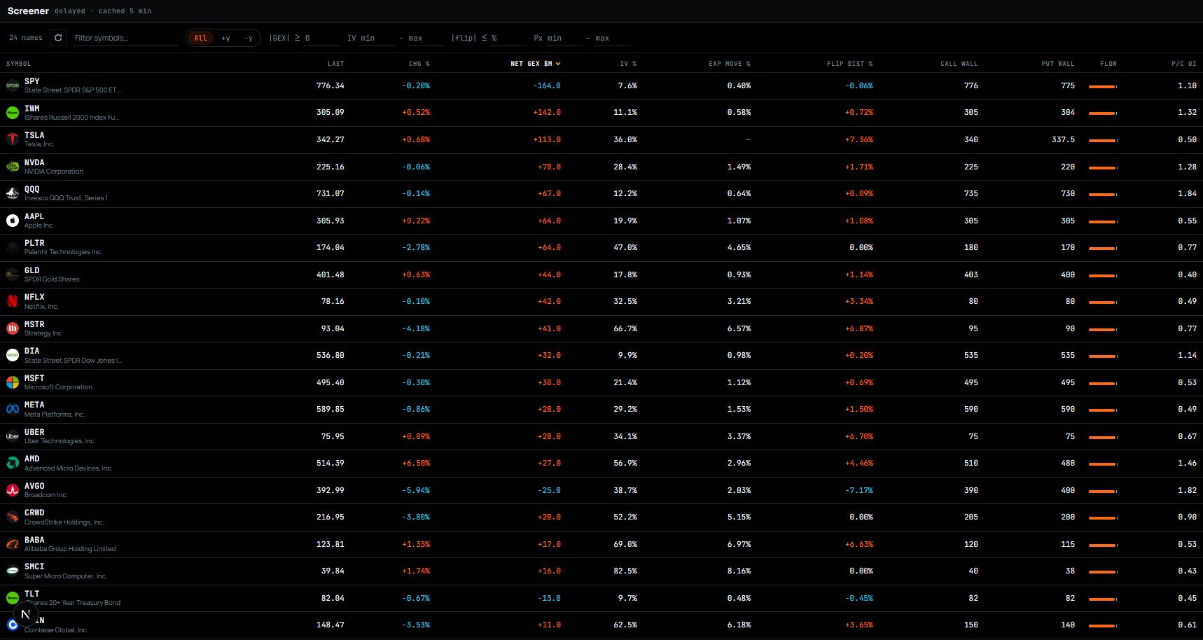Screen dimensions: 1203x640
Task: Sort by NET GEX $M column
Action: pos(536,64)
